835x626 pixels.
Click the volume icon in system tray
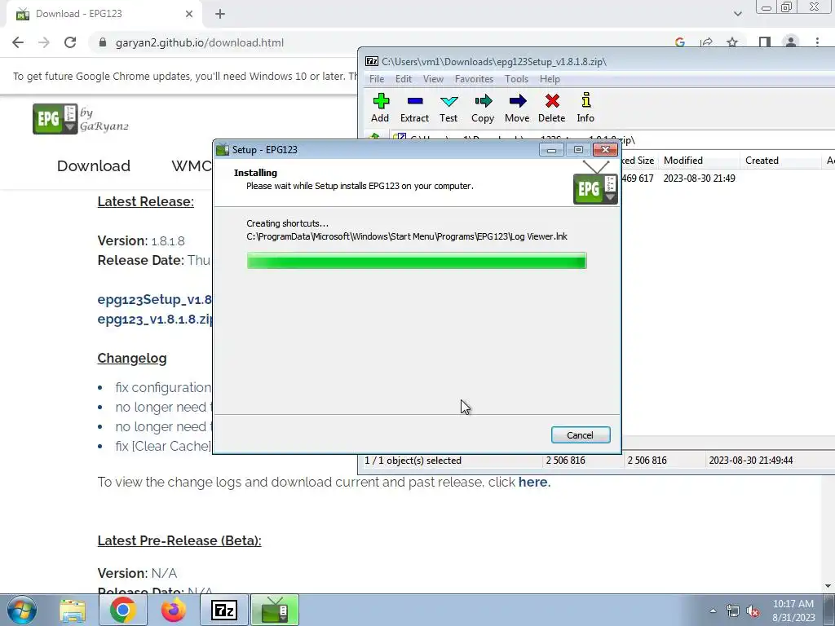point(753,611)
